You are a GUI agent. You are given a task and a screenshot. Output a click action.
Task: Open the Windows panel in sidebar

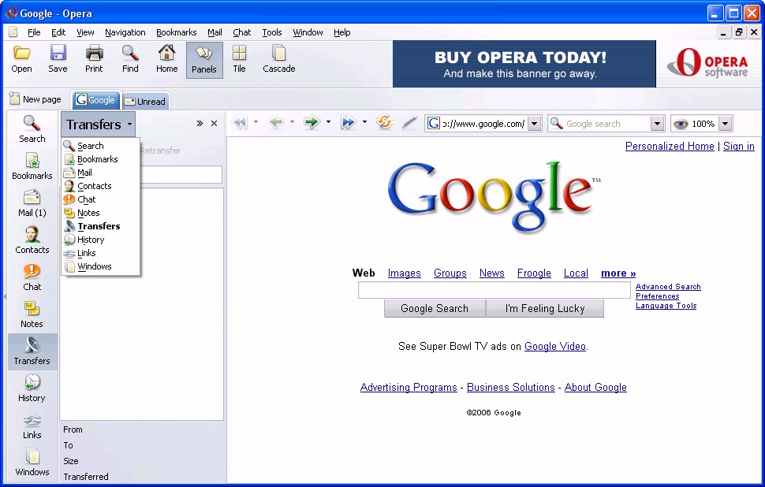[32, 463]
